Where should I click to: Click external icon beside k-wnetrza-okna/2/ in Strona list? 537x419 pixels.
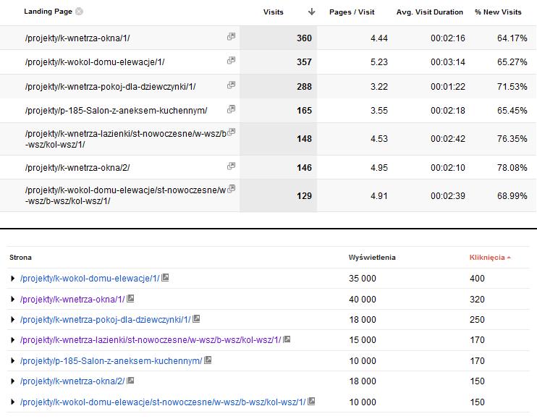coord(130,381)
